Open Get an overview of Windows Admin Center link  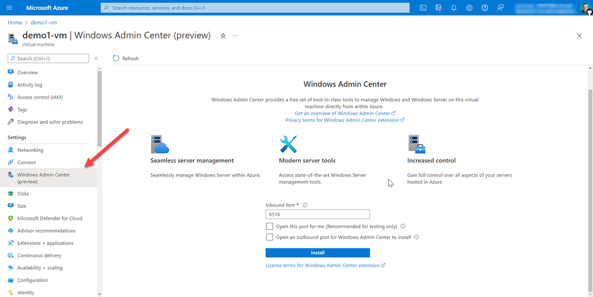click(x=345, y=113)
